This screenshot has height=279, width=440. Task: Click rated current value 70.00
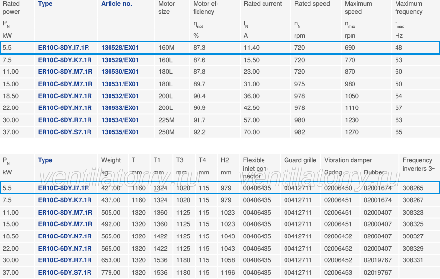point(251,132)
